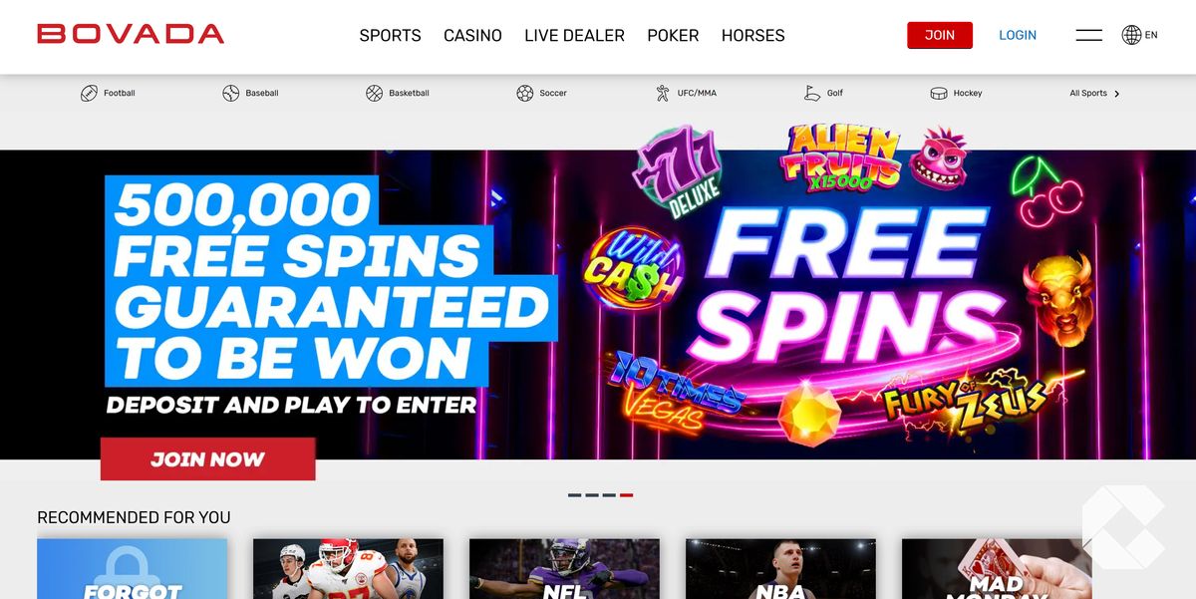The image size is (1196, 599).
Task: Choose the Soccer ball icon
Action: (x=524, y=93)
